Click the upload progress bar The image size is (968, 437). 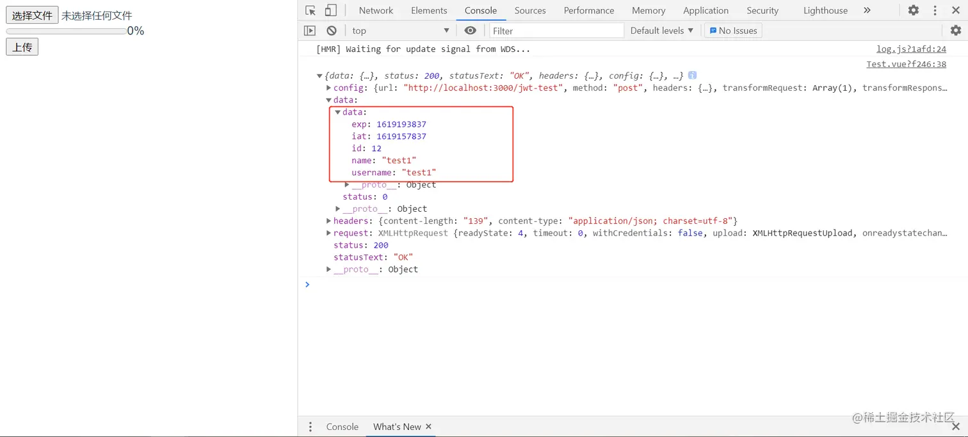(66, 31)
